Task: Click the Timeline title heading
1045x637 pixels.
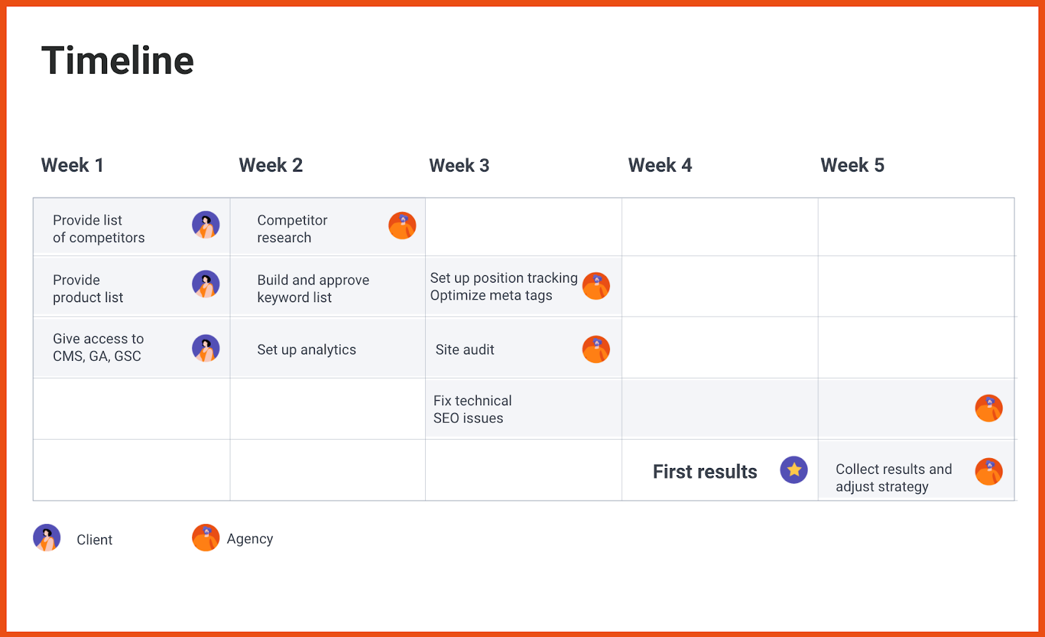Action: (118, 61)
